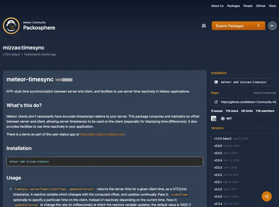Click the MIT license scales icon
279x207 pixels.
coord(223,118)
